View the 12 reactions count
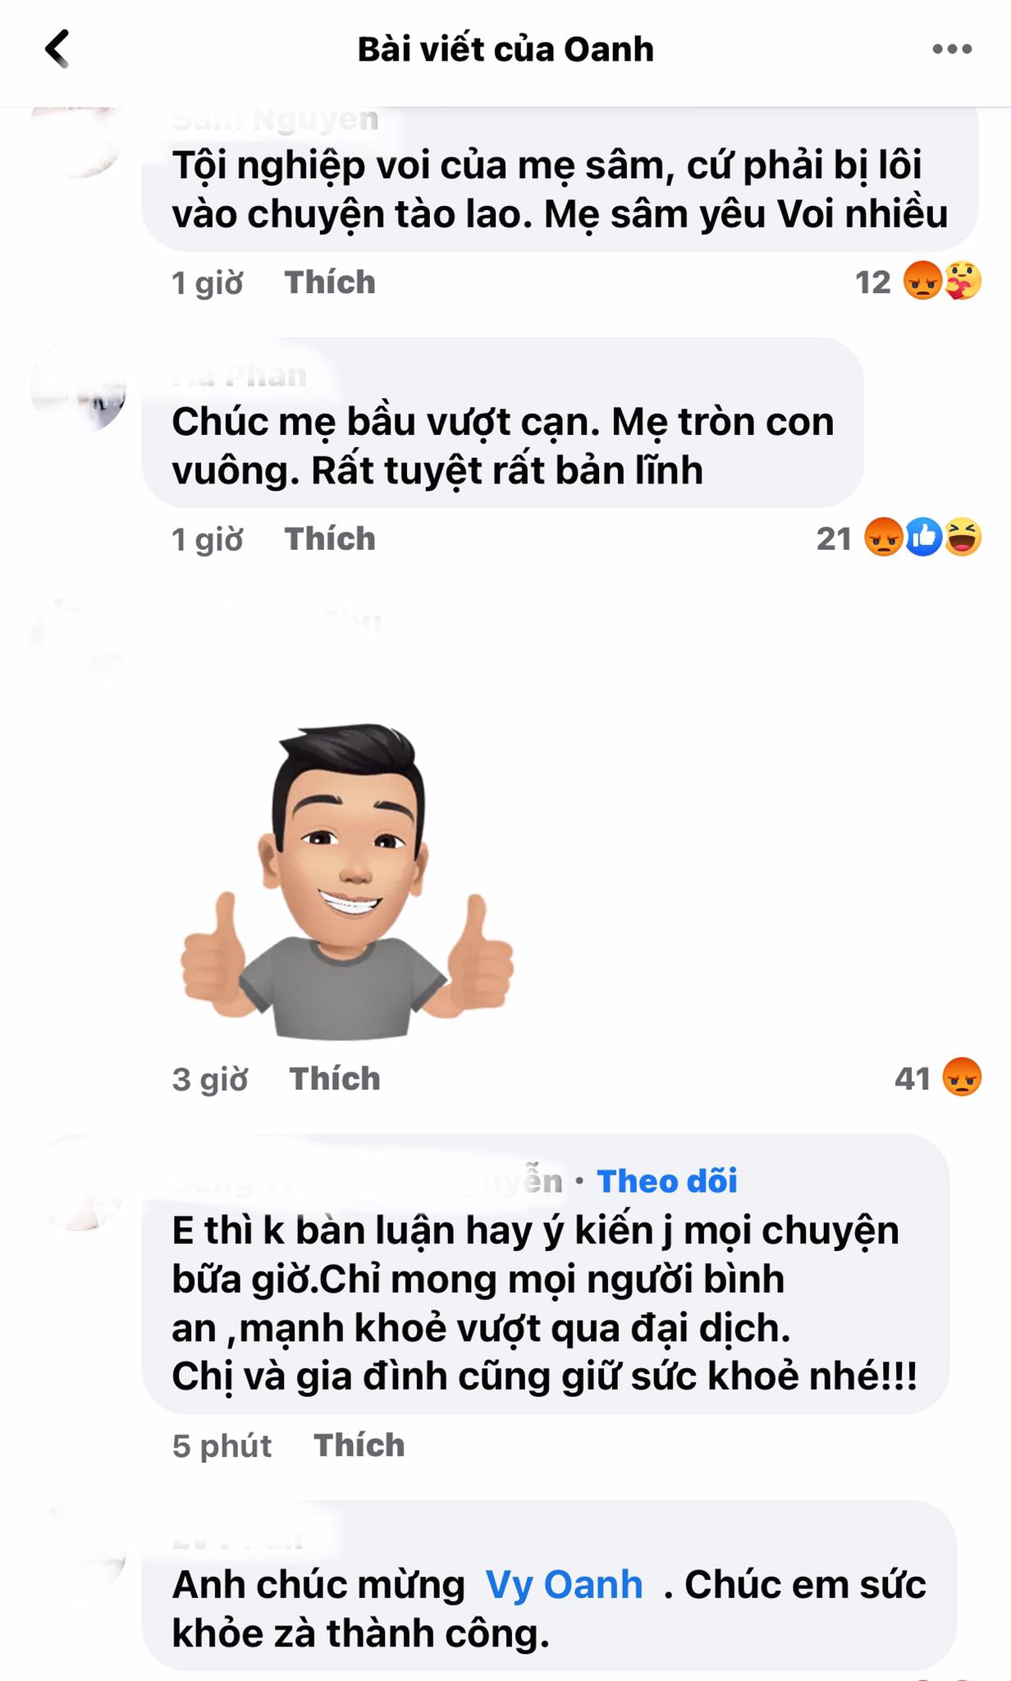The height and width of the screenshot is (1681, 1011). (872, 282)
